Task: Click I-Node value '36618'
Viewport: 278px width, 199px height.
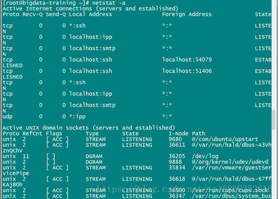Action: point(177,179)
